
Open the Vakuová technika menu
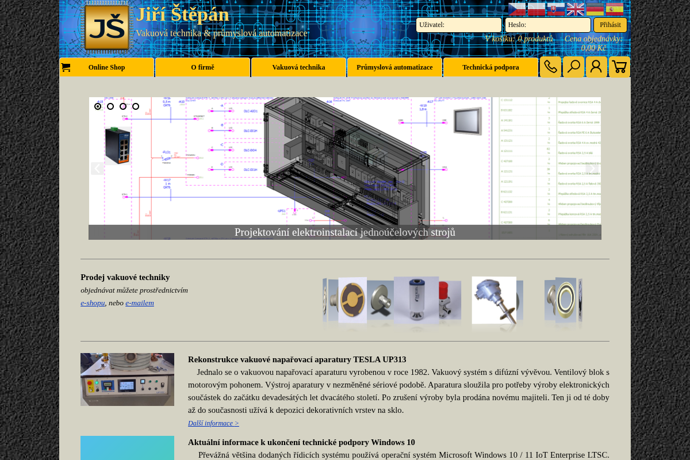(x=298, y=67)
